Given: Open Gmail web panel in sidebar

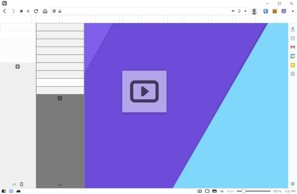Looking at the screenshot, I should point(293,47).
